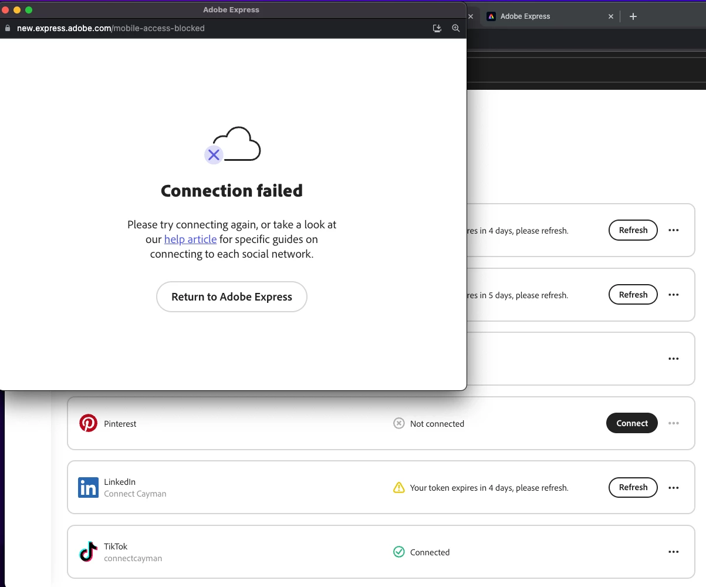The image size is (706, 587).
Task: Click the 'Connection failed' heading
Action: point(232,191)
